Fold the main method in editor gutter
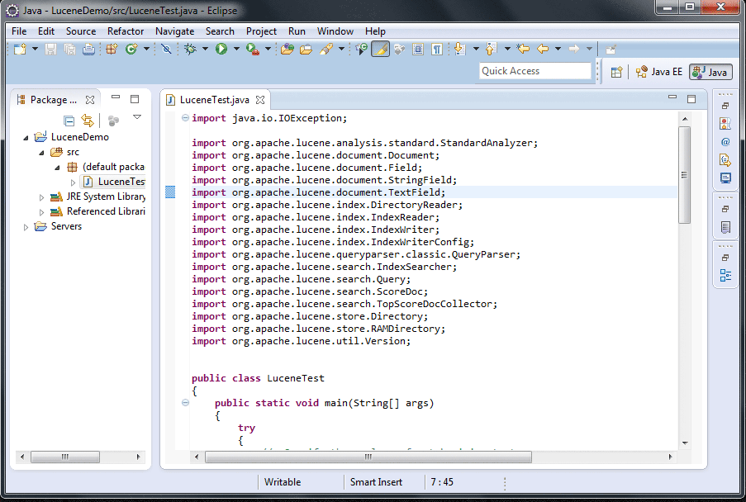Image resolution: width=746 pixels, height=502 pixels. pyautogui.click(x=185, y=403)
